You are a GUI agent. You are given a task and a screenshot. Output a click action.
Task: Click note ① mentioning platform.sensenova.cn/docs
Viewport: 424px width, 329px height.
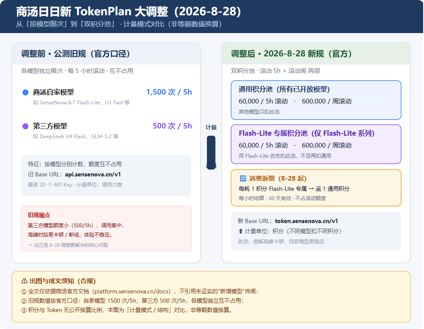[139, 291]
